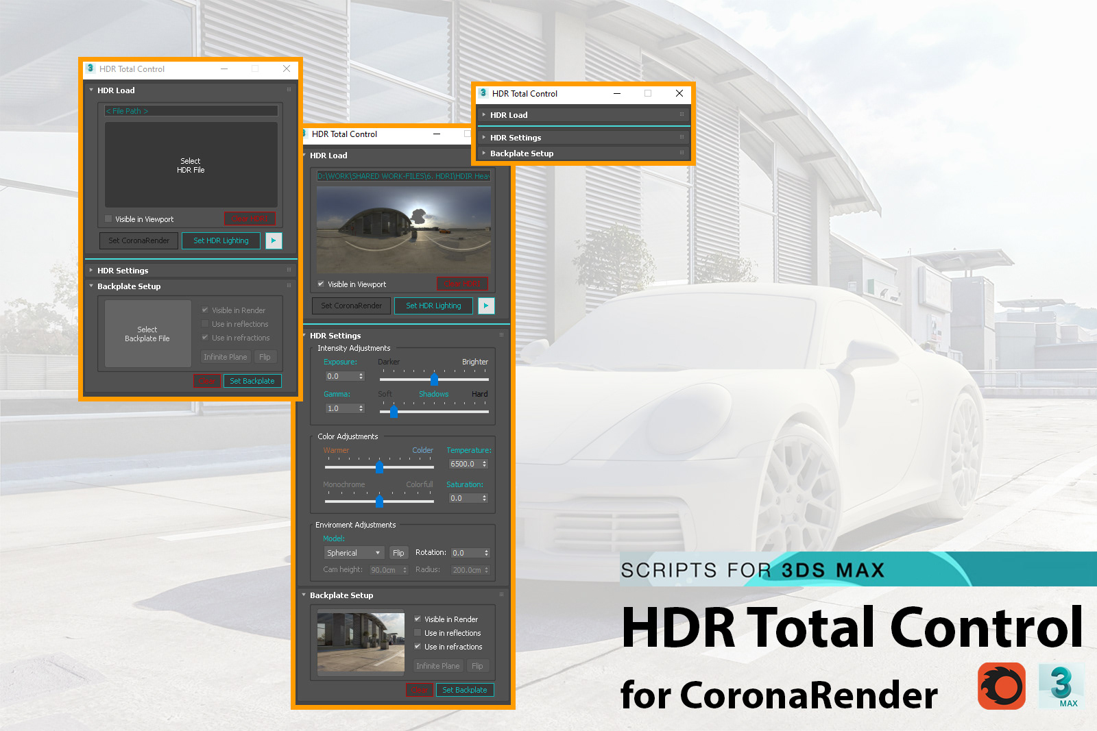Click the grip handle on the HDR Load rollout in the left window
Screen dimensions: 1097x731
tap(289, 90)
